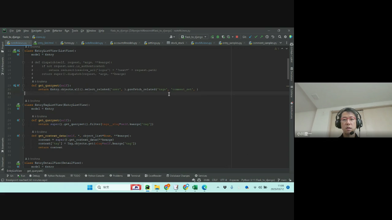Click the Git update project blue arrow
Image resolution: width=392 pixels, height=220 pixels.
point(251,37)
